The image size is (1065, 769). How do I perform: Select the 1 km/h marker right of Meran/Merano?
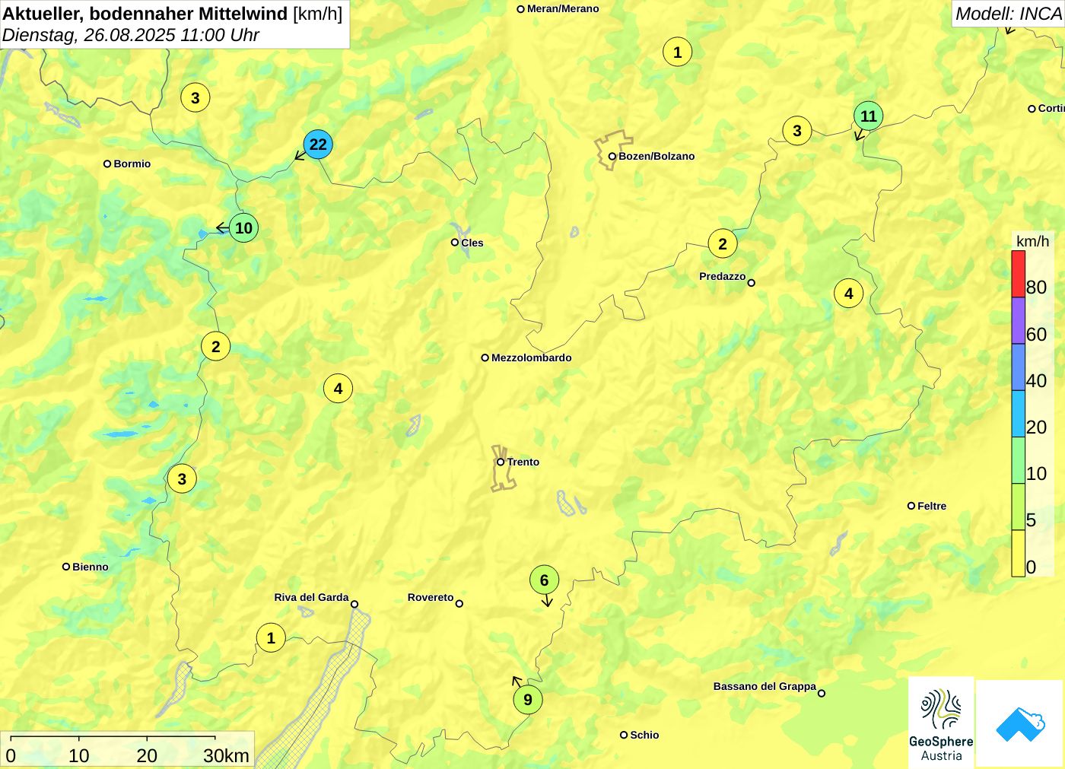click(x=677, y=52)
